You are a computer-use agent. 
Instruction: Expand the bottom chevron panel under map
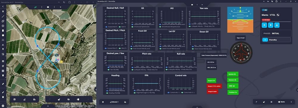click(48, 106)
